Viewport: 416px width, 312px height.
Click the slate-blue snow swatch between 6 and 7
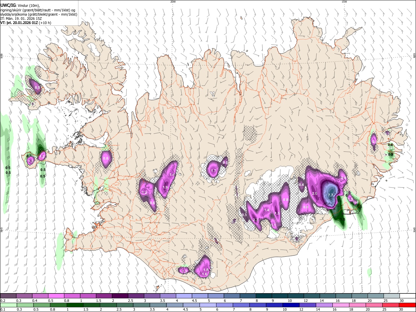(x=232, y=296)
